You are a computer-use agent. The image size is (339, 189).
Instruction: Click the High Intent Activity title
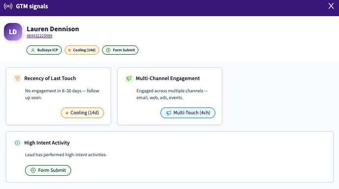click(x=47, y=143)
